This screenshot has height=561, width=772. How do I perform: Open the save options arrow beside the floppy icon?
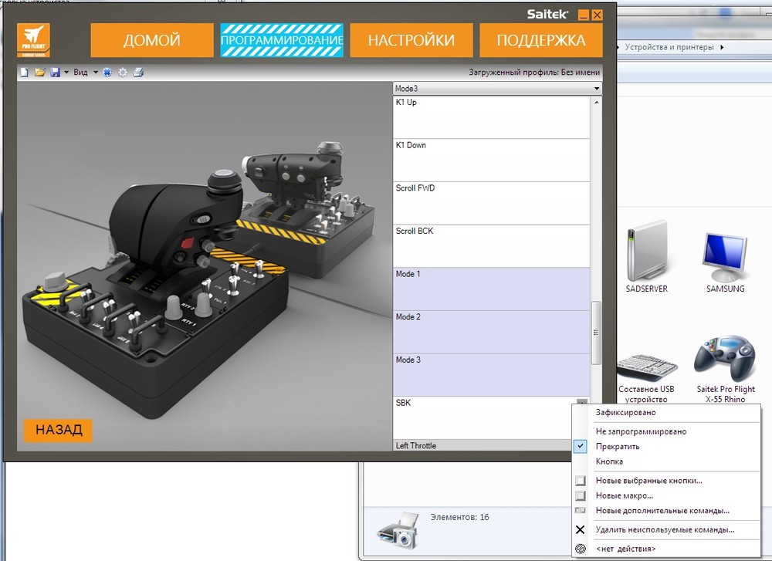pyautogui.click(x=66, y=73)
